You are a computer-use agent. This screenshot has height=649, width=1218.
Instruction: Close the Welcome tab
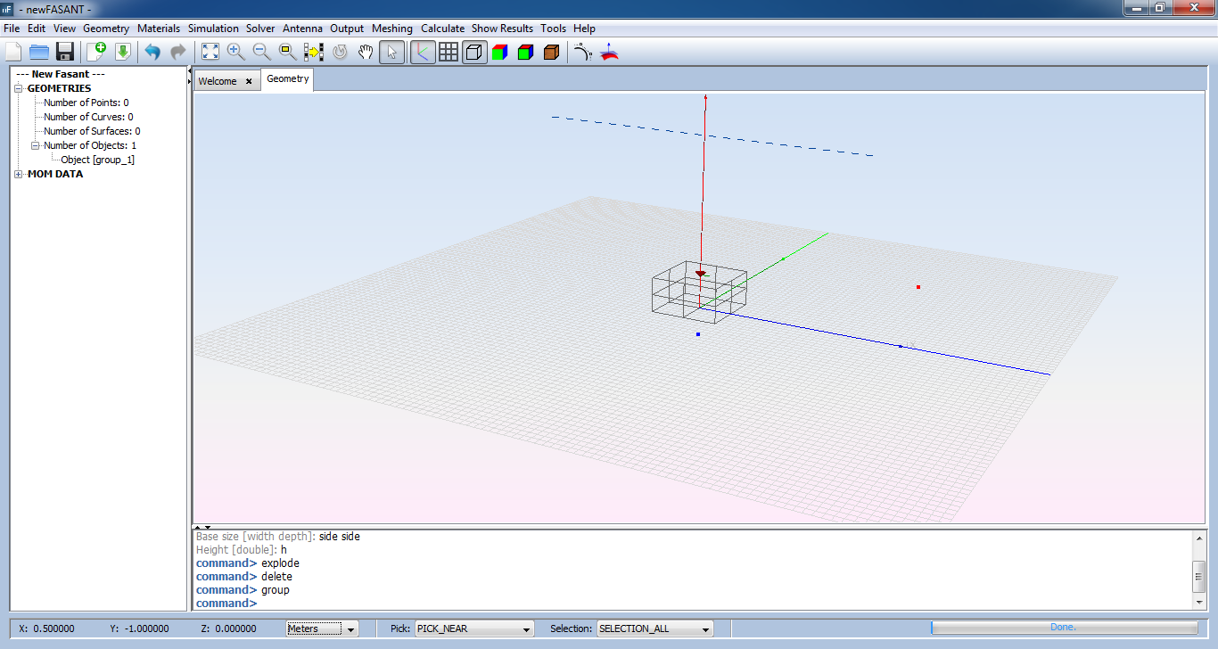[x=249, y=81]
